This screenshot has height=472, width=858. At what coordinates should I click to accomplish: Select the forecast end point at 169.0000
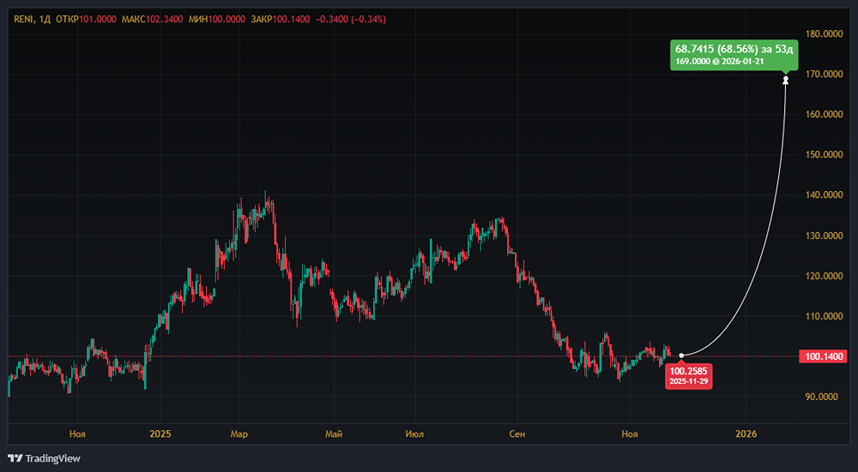click(786, 81)
